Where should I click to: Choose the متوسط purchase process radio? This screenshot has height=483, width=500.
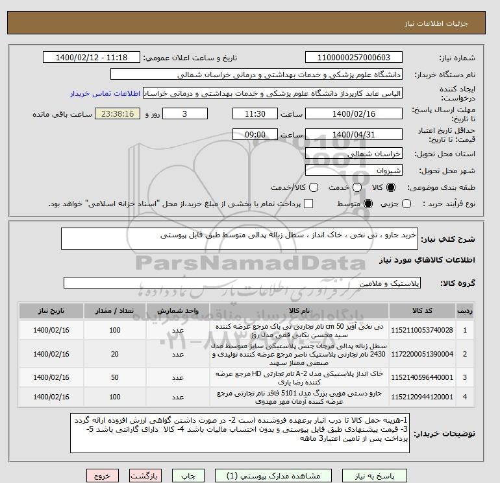click(368, 204)
